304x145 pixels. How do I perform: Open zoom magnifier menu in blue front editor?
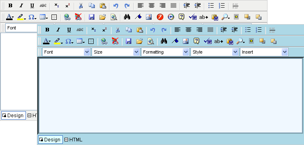(241, 41)
